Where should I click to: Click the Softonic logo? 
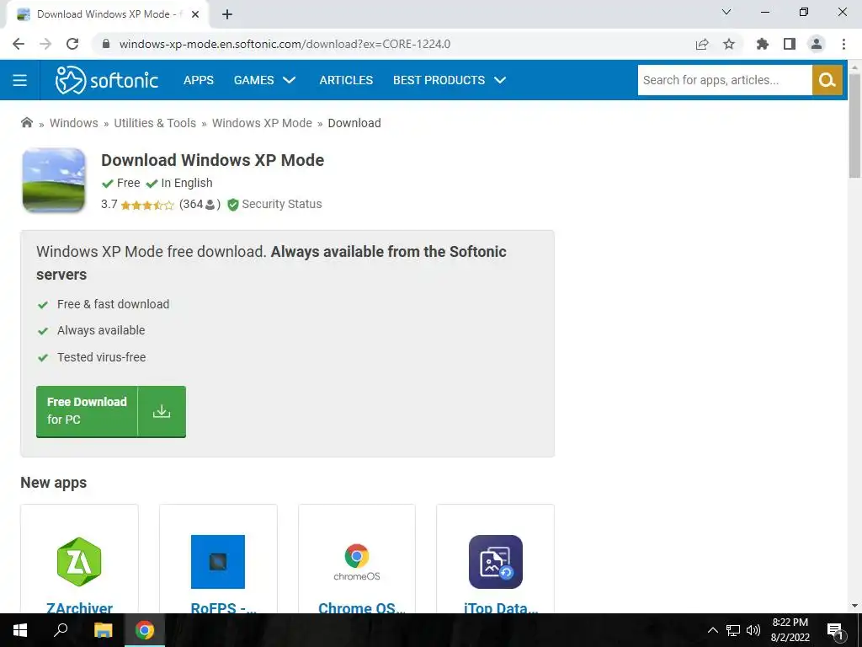[107, 80]
